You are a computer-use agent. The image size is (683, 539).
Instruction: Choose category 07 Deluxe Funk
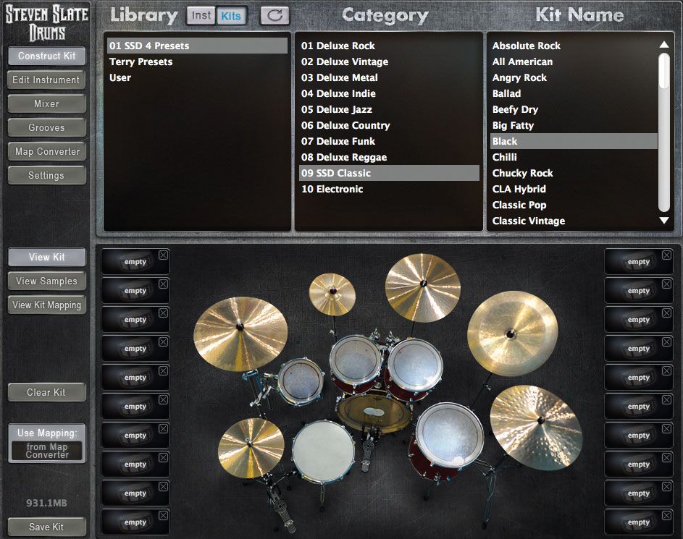click(x=390, y=141)
